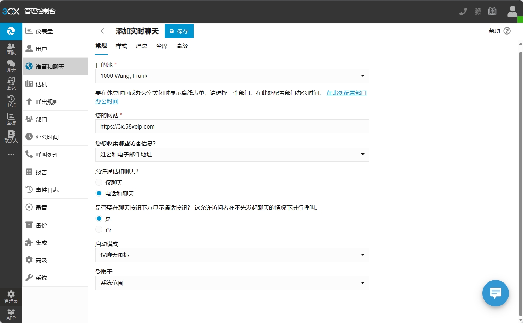This screenshot has width=523, height=323.
Task: Open the 录音 settings page
Action: pyautogui.click(x=41, y=207)
